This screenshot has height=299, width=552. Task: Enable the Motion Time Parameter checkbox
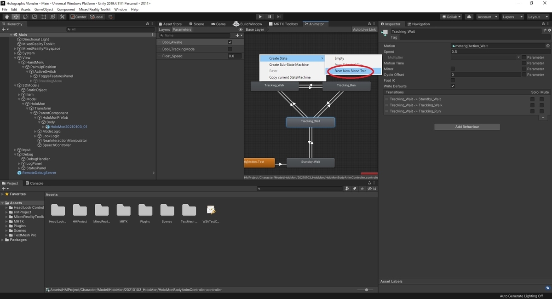click(524, 63)
